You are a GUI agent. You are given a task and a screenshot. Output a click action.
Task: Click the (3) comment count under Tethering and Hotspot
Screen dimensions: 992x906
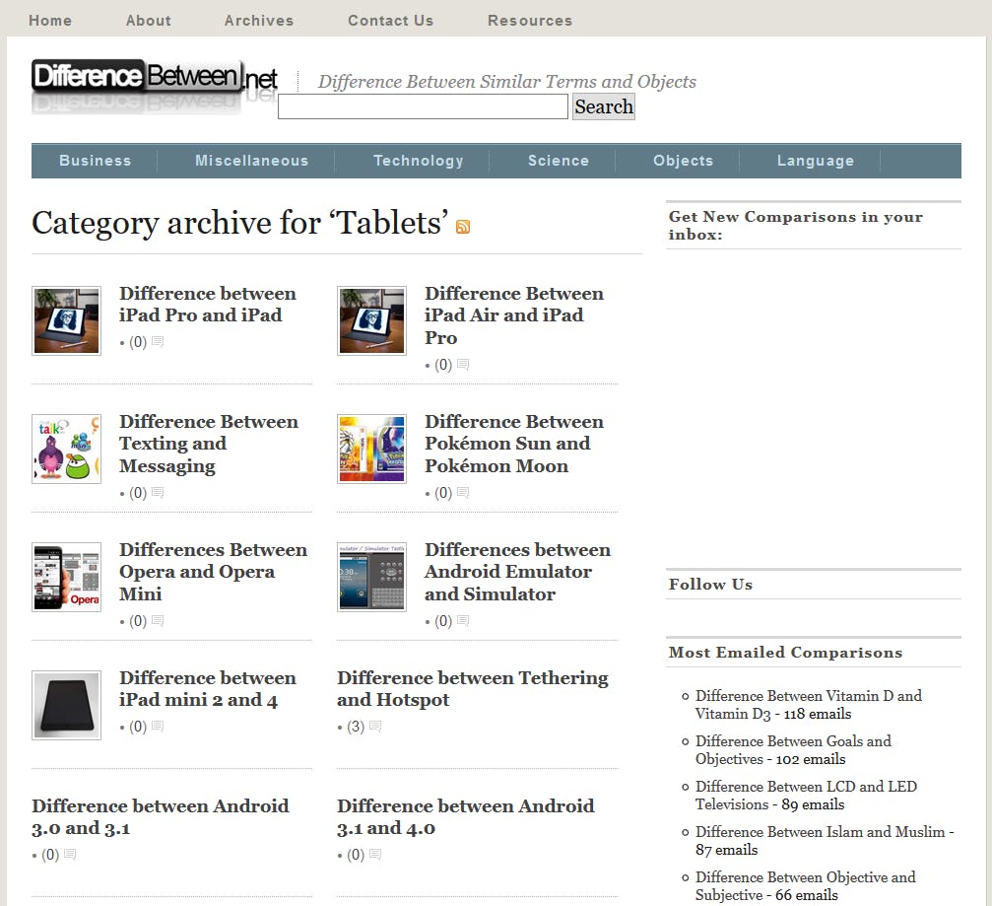356,727
